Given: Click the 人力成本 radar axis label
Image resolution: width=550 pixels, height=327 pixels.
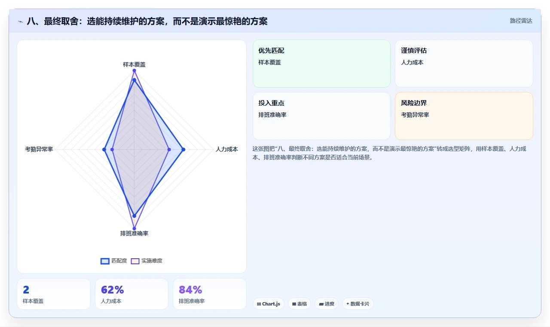Looking at the screenshot, I should tap(227, 149).
